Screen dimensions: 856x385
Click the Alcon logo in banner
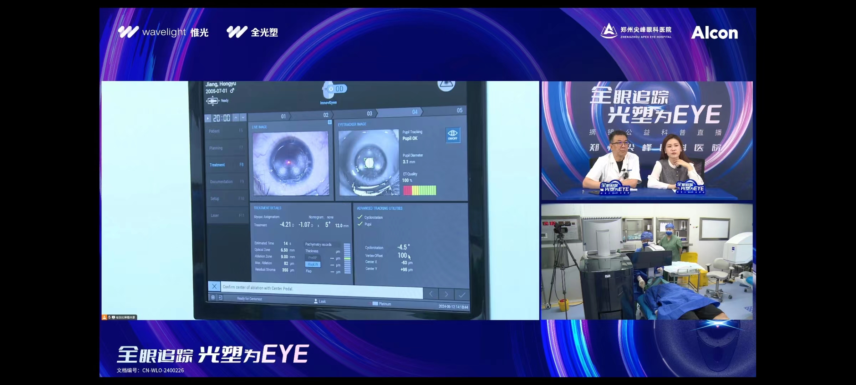coord(714,33)
